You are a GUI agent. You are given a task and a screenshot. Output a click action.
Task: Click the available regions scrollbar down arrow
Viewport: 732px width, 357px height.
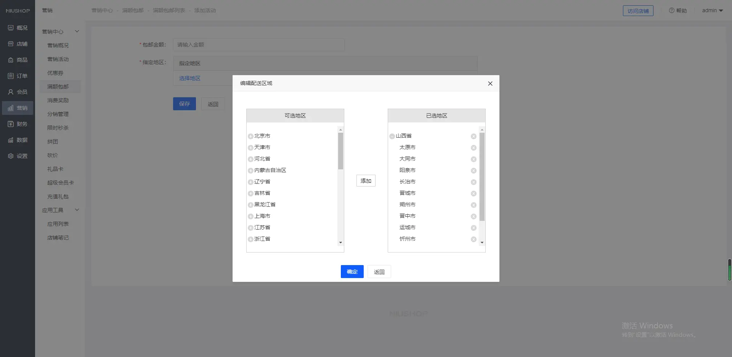tap(340, 243)
